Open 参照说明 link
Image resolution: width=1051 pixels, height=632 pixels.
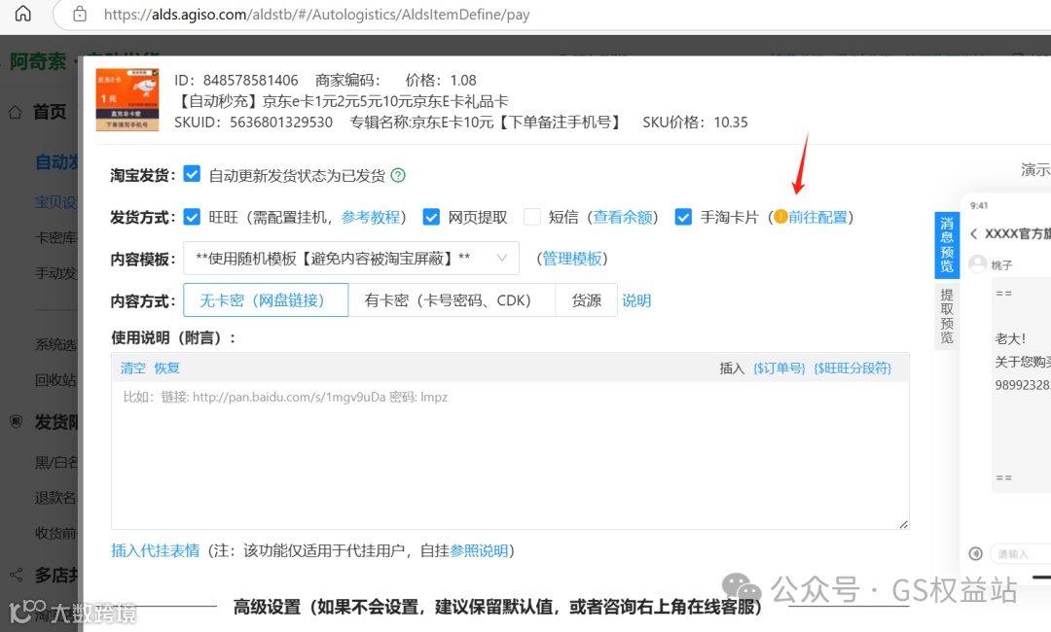coord(479,550)
